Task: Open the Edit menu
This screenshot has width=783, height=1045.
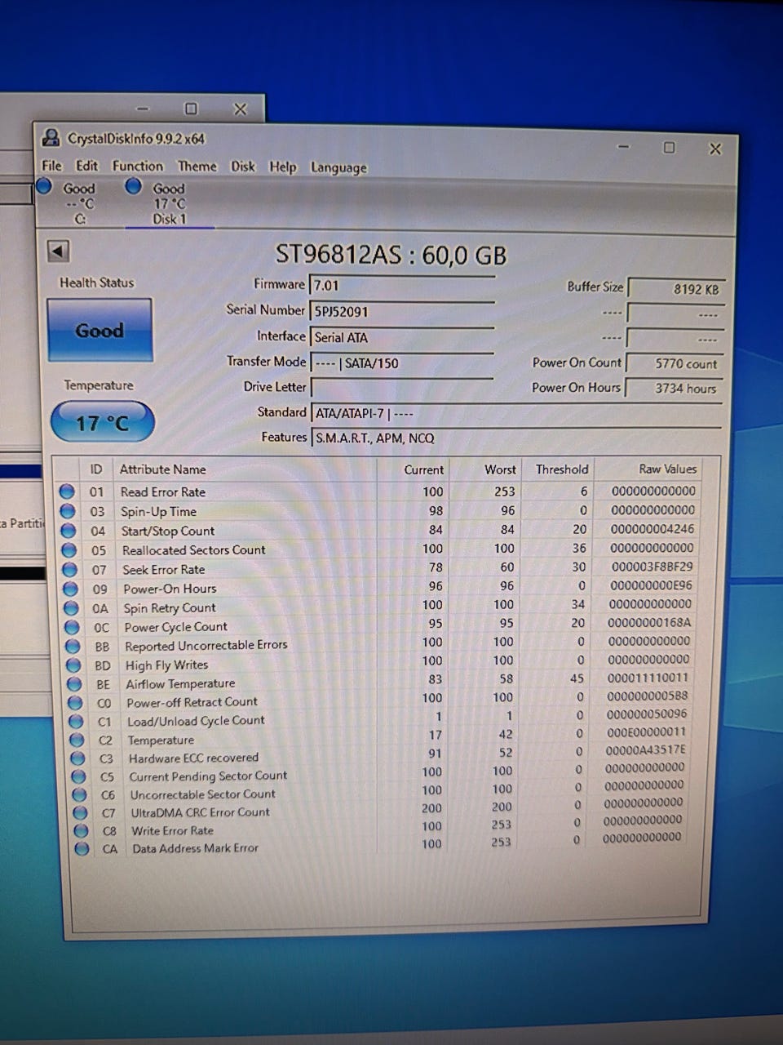Action: tap(86, 166)
